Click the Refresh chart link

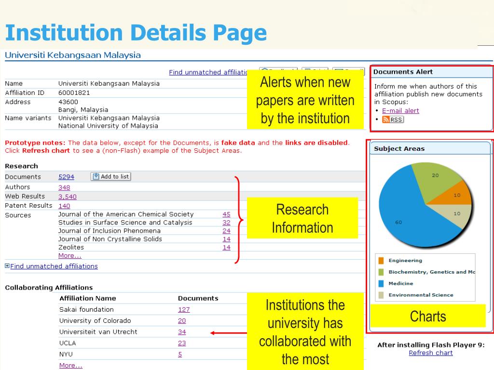coord(430,353)
